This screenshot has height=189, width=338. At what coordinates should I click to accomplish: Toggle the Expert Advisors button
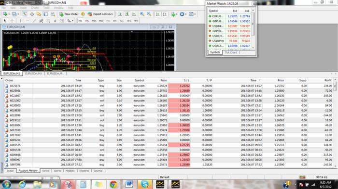coord(100,14)
